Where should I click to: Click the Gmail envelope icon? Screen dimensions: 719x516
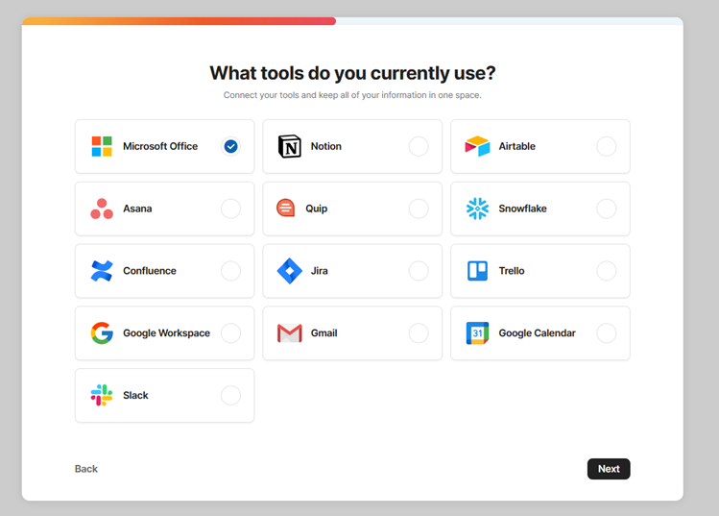pyautogui.click(x=290, y=333)
